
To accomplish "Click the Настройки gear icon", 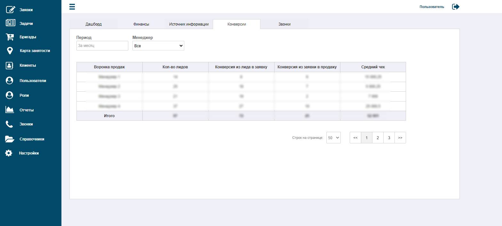I will coord(9,153).
